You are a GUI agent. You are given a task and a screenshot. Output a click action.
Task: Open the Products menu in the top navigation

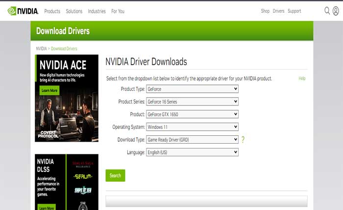[52, 11]
